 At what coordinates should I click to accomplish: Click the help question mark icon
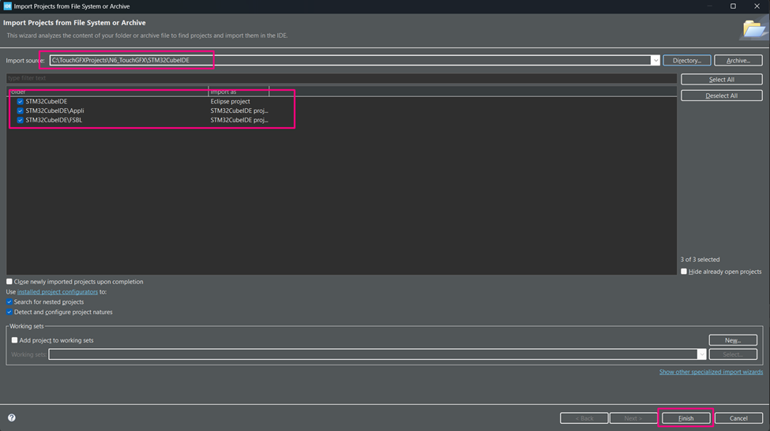pyautogui.click(x=12, y=418)
